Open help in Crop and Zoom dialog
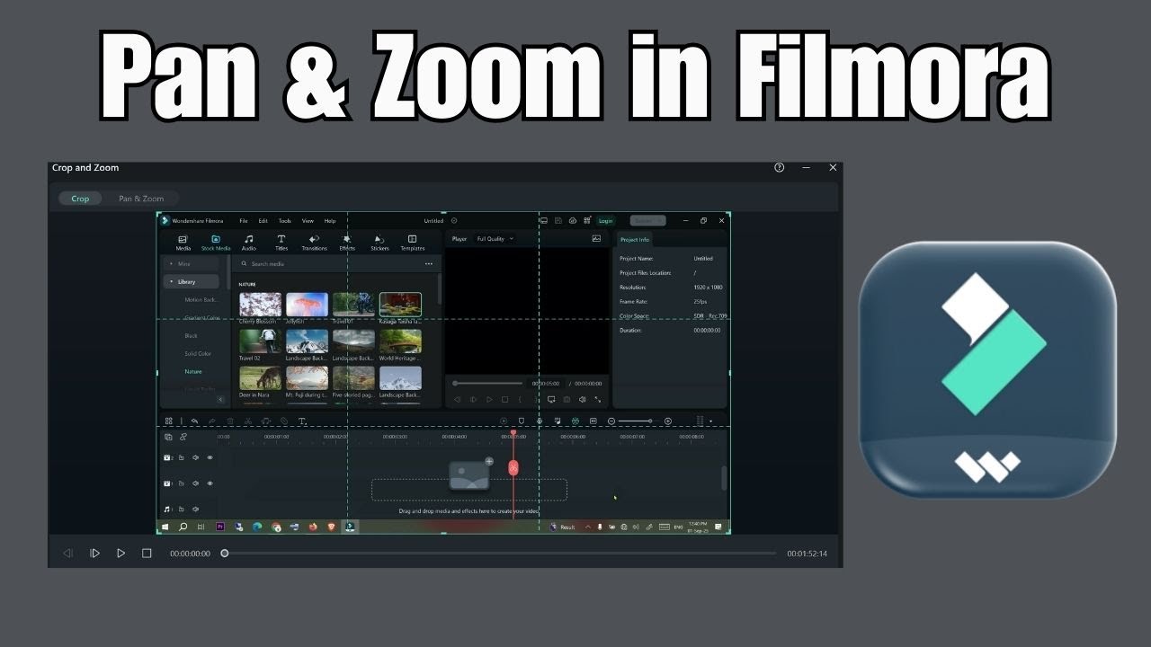 (780, 167)
